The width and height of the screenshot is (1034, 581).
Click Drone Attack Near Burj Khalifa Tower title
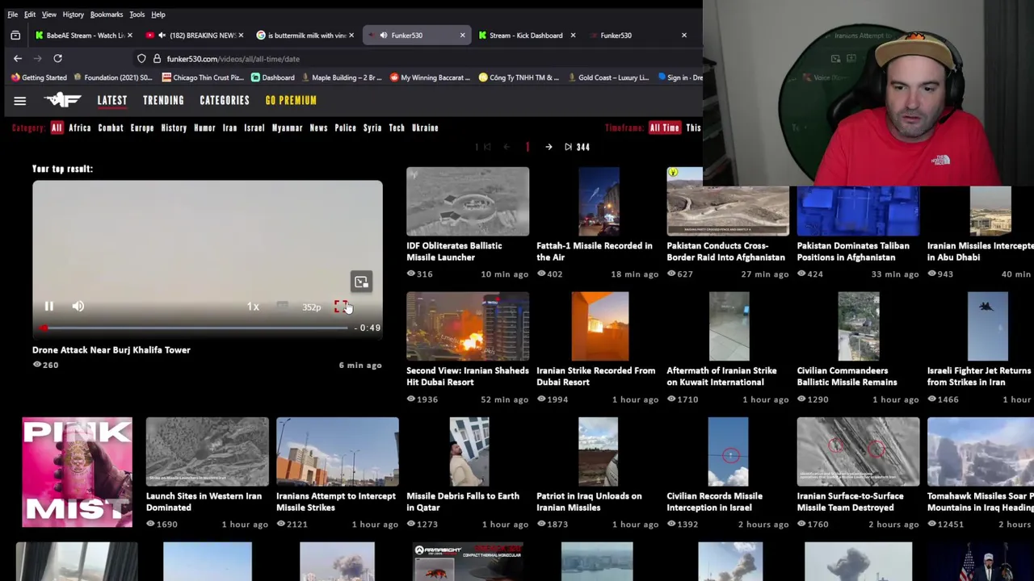pos(111,350)
